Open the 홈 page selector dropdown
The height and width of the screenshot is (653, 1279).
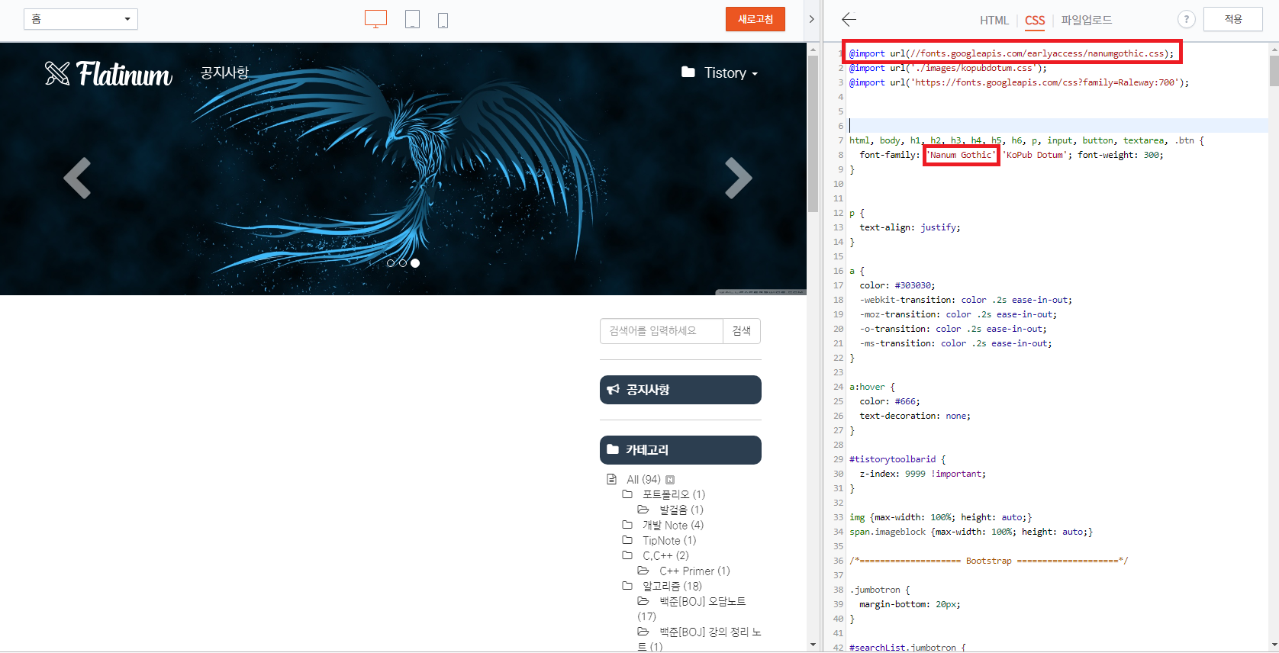pos(81,19)
